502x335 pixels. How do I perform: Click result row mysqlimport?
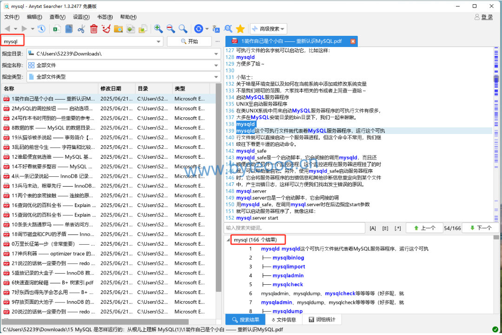pos(289,267)
